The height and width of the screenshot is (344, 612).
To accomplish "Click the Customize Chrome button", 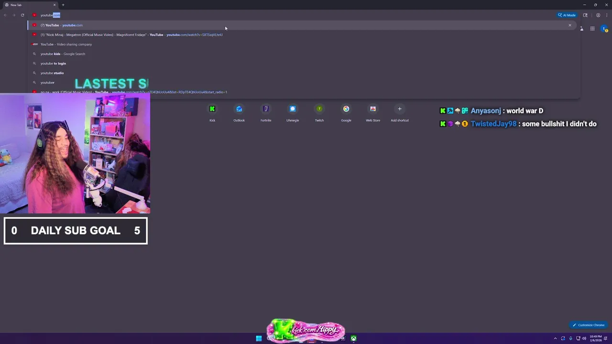I will tap(589, 325).
